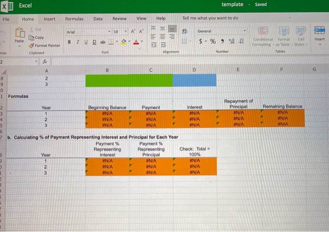Click Tell me what you want to do

(210, 18)
